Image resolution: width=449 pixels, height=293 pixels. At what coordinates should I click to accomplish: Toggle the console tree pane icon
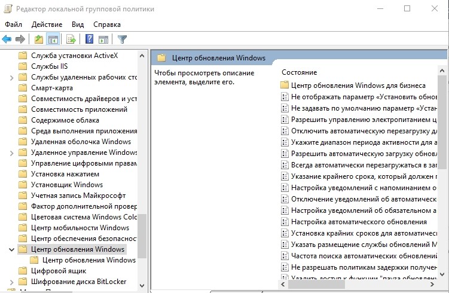click(x=53, y=39)
